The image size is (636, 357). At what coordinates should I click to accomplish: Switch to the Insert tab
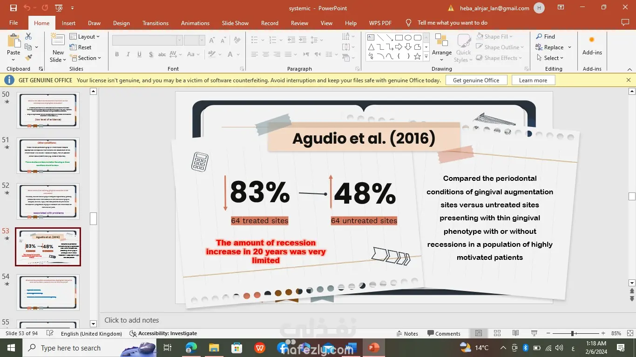point(68,23)
